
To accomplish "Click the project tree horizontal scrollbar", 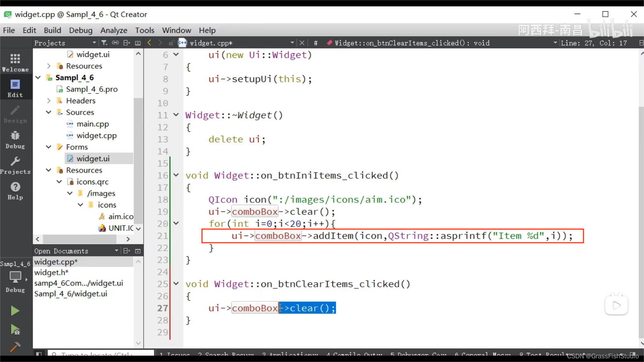I will [79, 239].
